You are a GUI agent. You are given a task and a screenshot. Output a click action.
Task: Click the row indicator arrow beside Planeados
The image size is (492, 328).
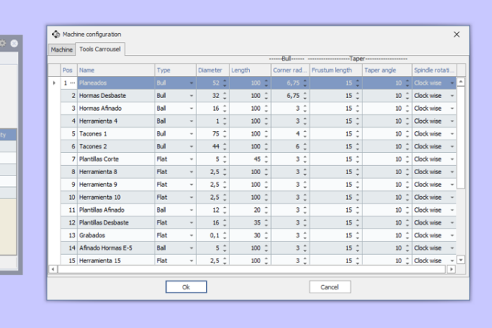pyautogui.click(x=54, y=83)
